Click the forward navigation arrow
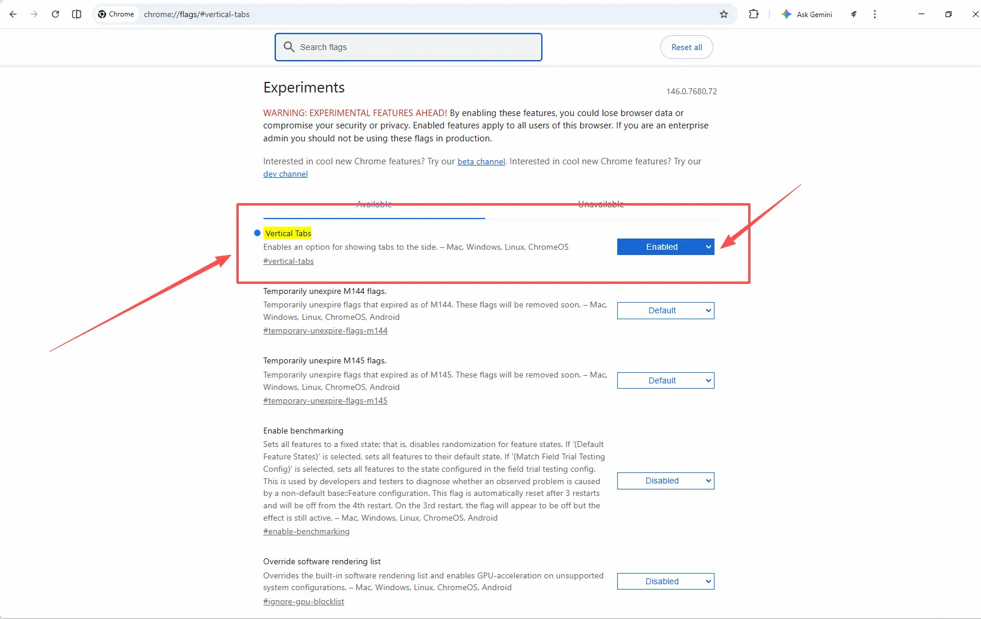Viewport: 981px width, 619px height. [x=34, y=14]
